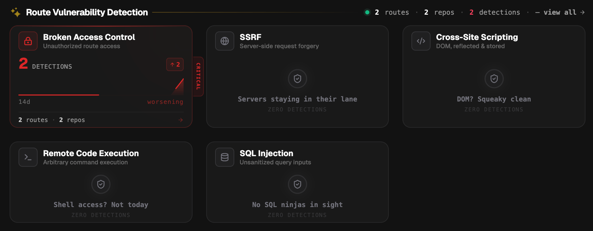Click the vertical CRITICAL severity tab

point(198,77)
